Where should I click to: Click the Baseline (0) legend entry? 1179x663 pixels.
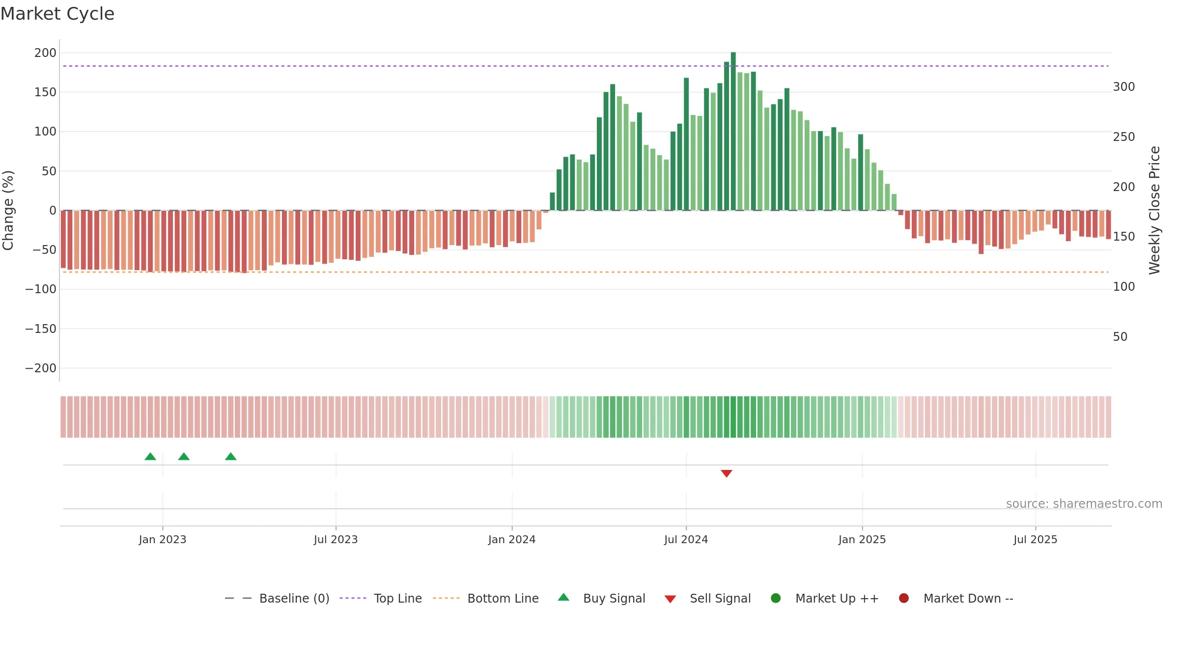pos(277,598)
